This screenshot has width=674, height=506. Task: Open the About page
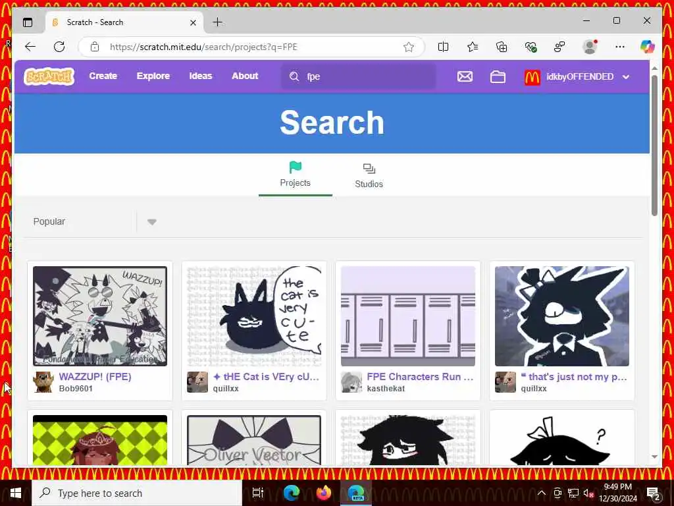click(x=245, y=76)
